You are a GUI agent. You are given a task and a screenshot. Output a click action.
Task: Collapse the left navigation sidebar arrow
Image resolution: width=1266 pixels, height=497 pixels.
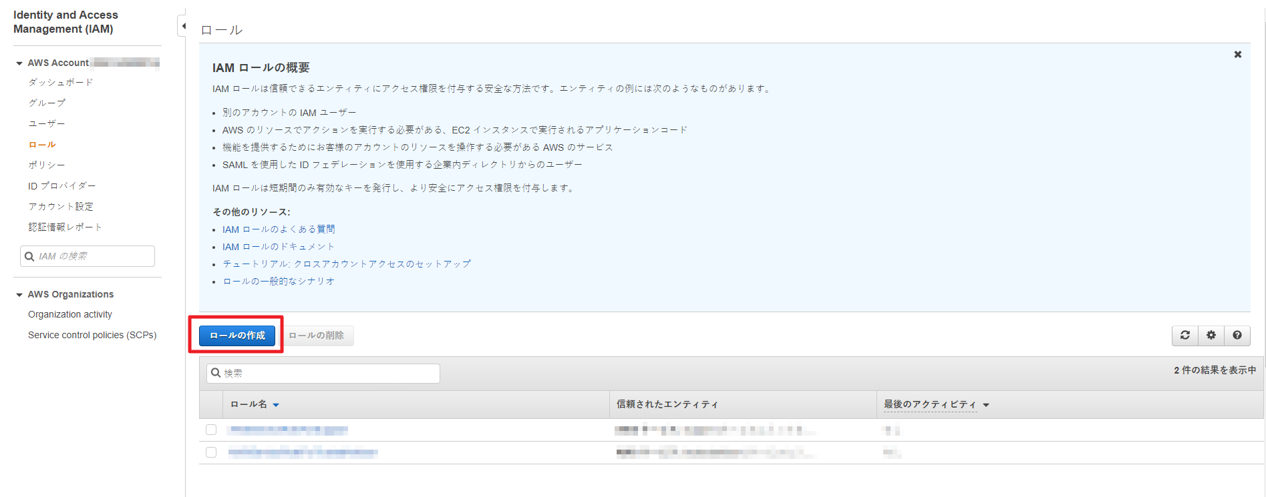(x=183, y=26)
